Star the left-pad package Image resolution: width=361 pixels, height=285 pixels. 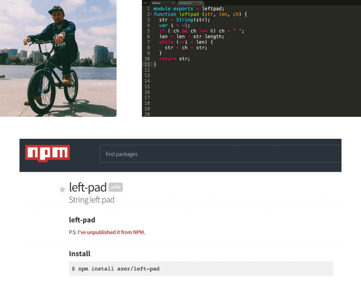62,190
